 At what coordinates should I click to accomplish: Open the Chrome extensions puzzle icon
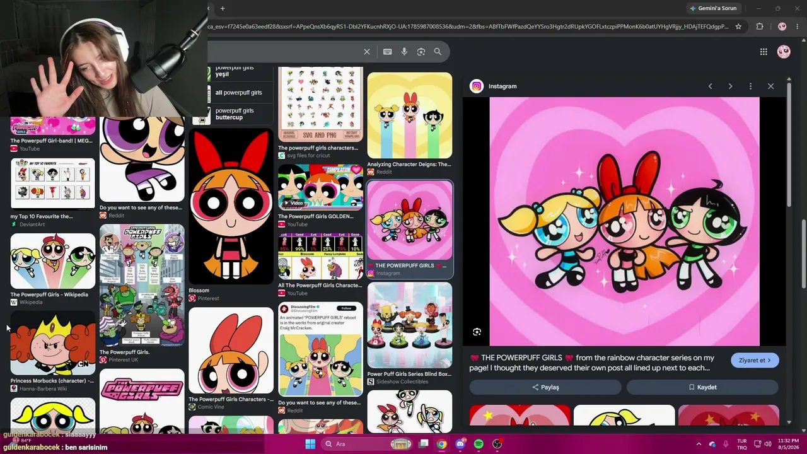760,26
